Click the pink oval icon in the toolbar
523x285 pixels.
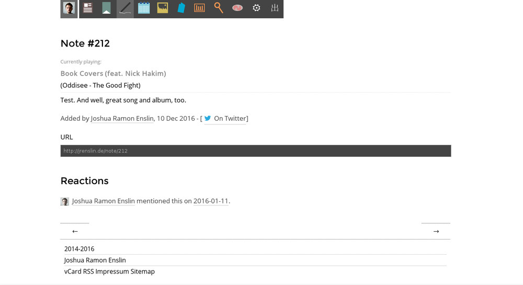coord(237,8)
